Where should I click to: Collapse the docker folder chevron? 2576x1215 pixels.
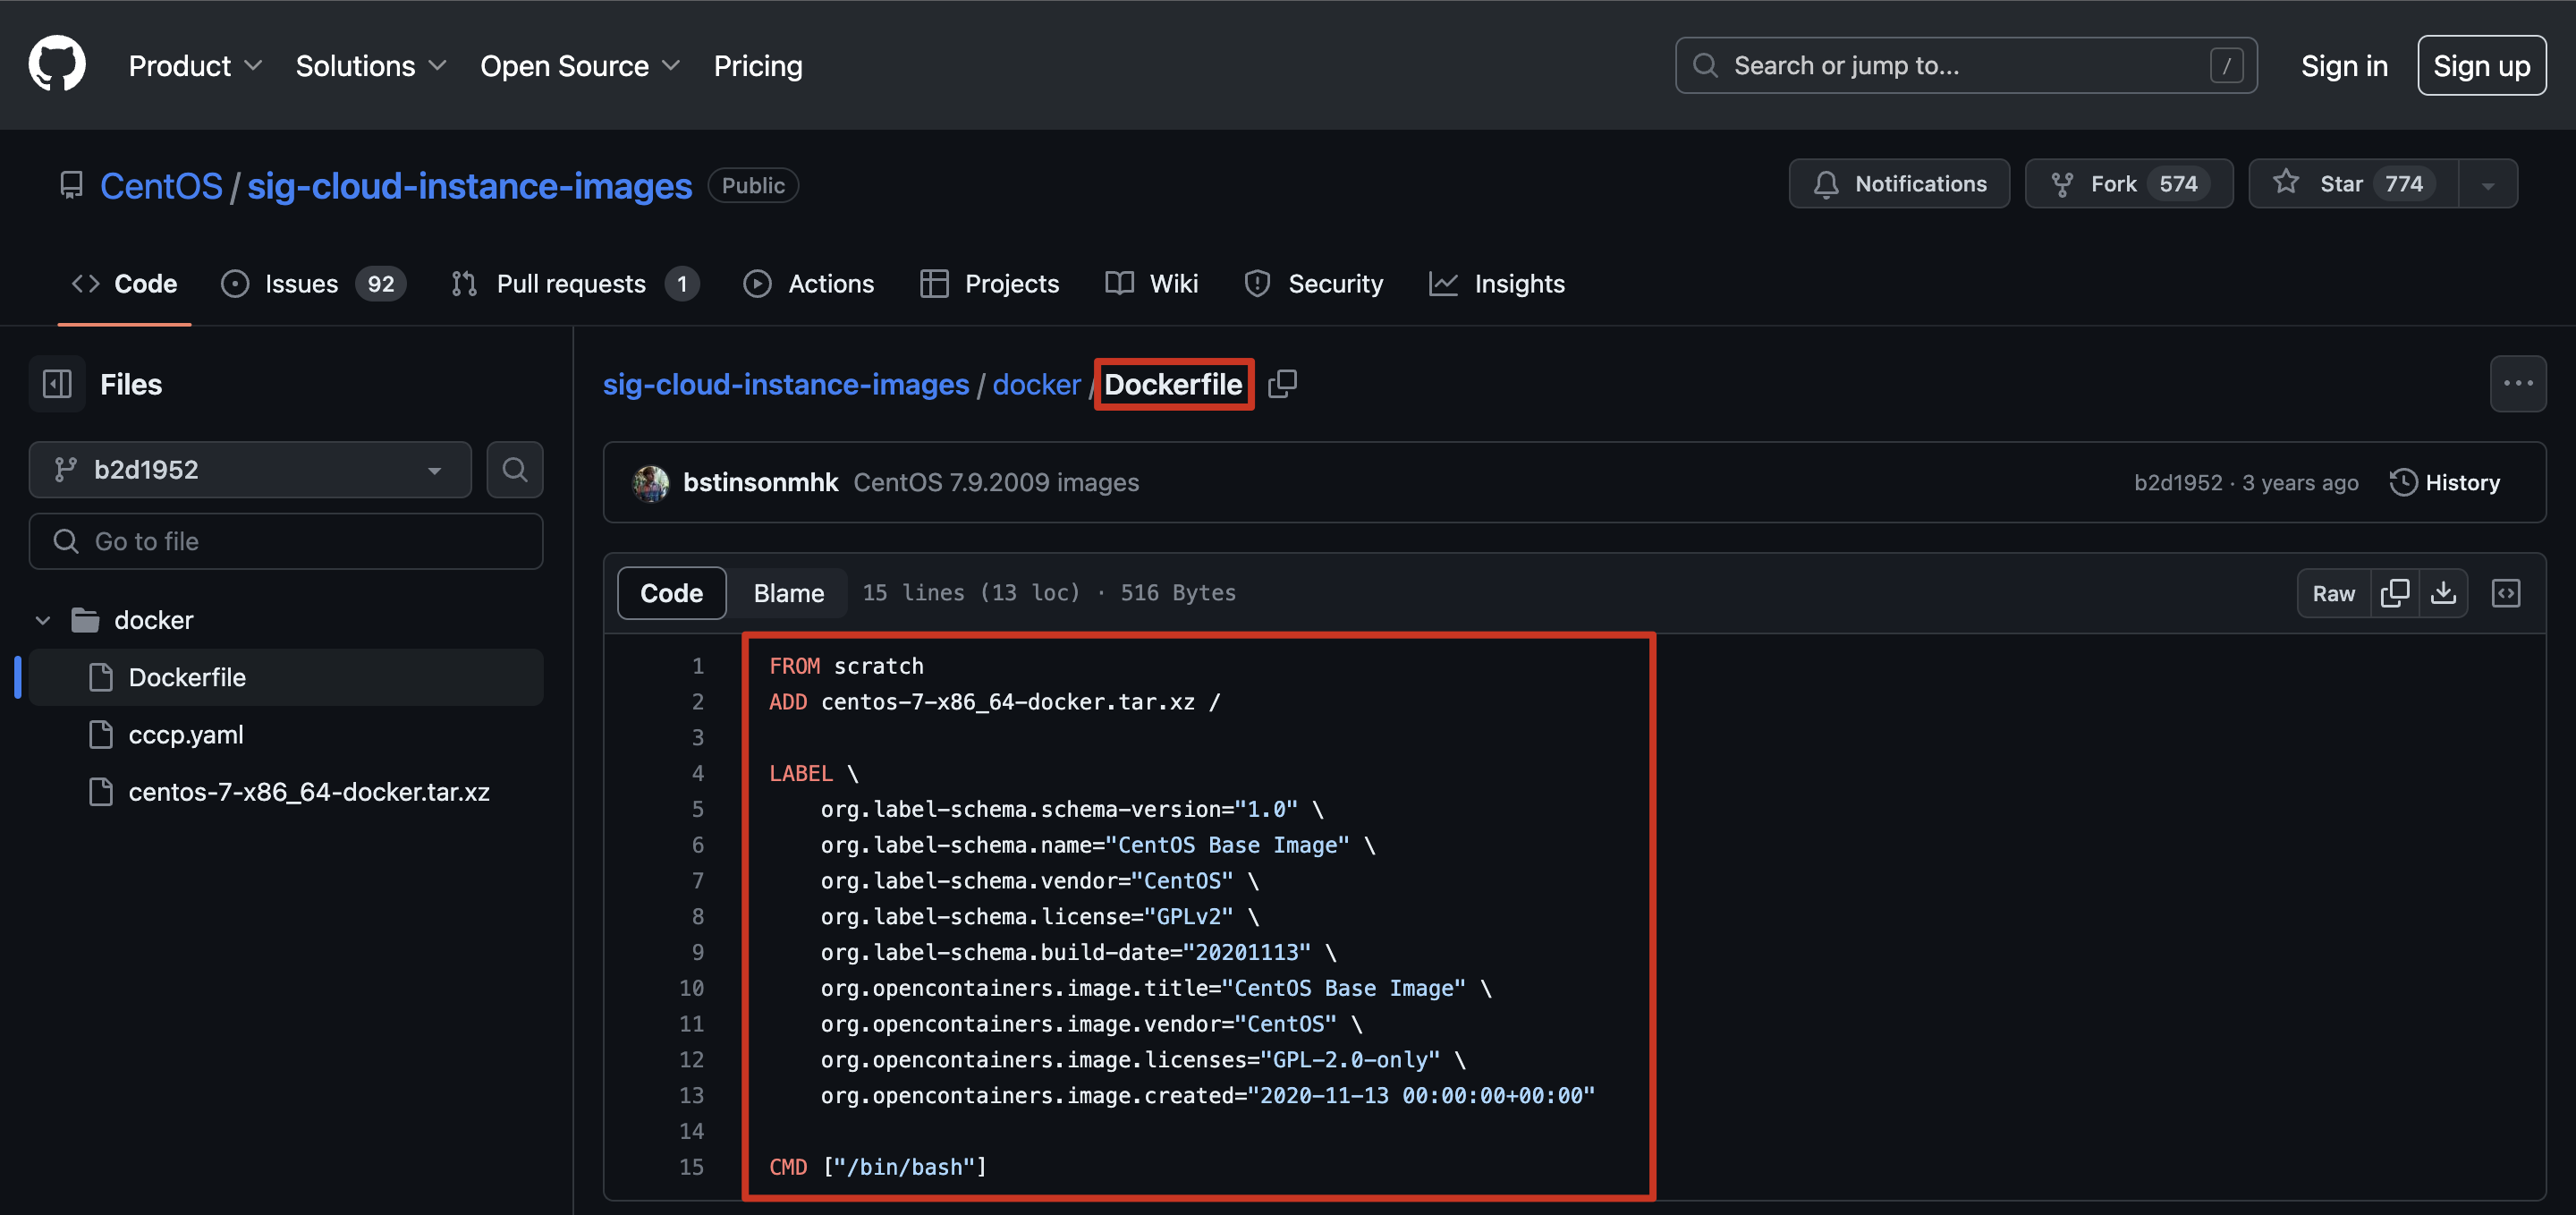point(43,620)
